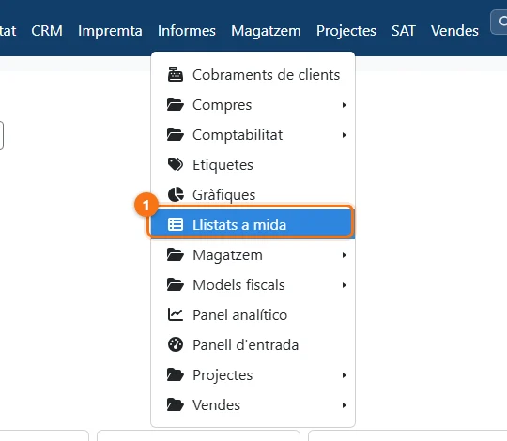Expand the Compres submenu arrow
This screenshot has height=441, width=507.
344,105
